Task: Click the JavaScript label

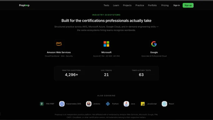Action: (152, 104)
